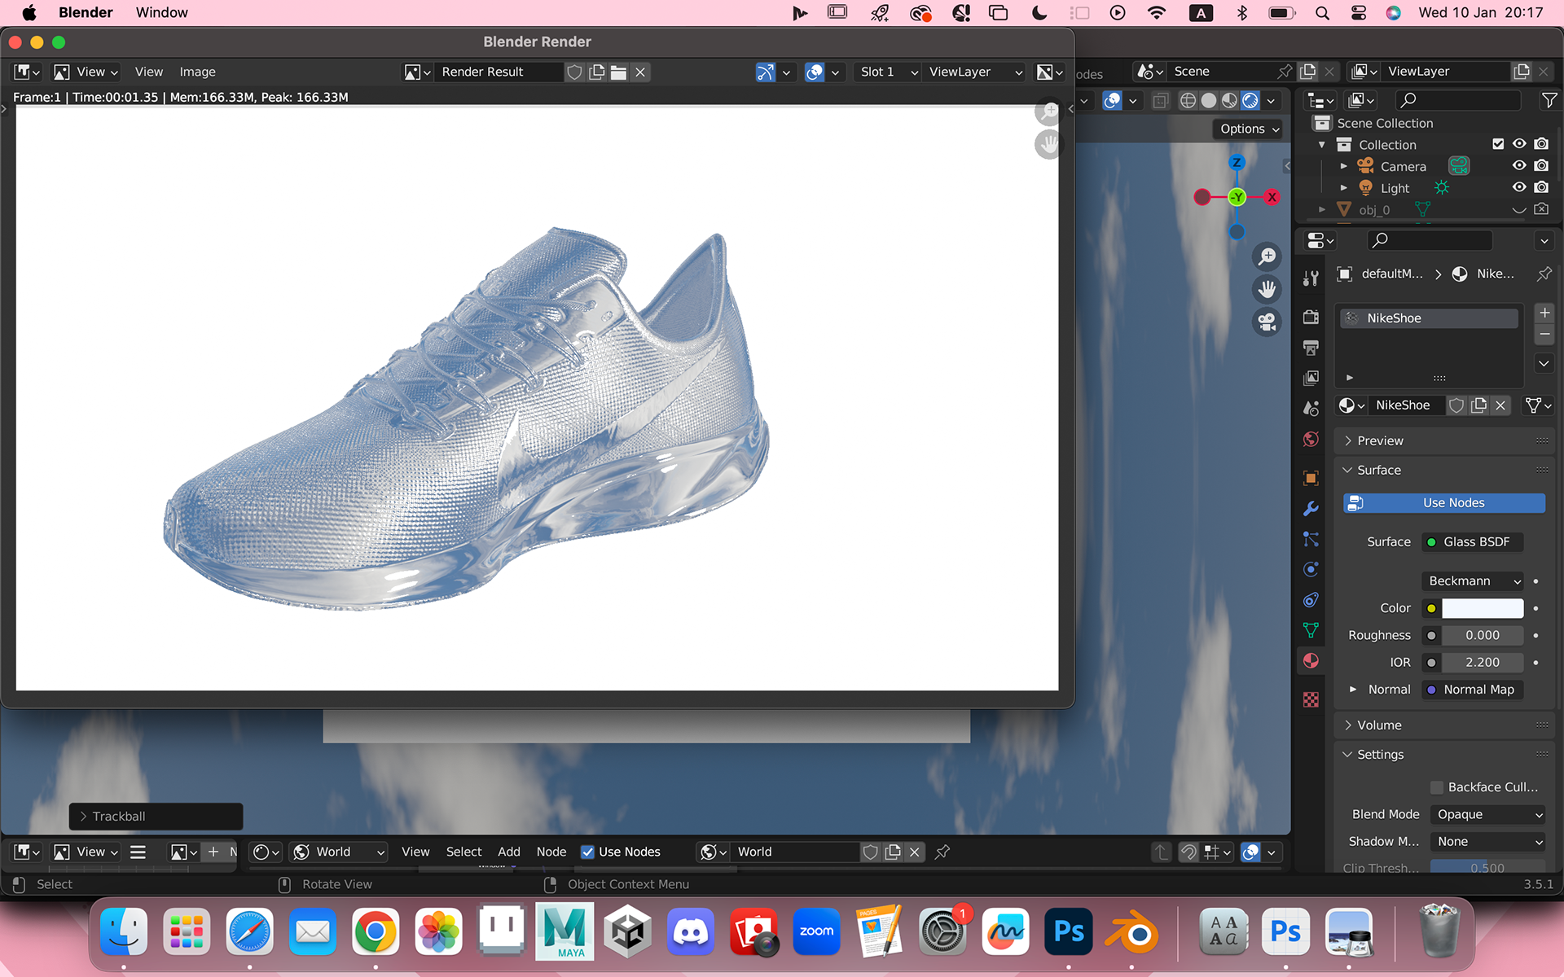
Task: Switch viewport to solid shading mode
Action: click(x=1209, y=100)
